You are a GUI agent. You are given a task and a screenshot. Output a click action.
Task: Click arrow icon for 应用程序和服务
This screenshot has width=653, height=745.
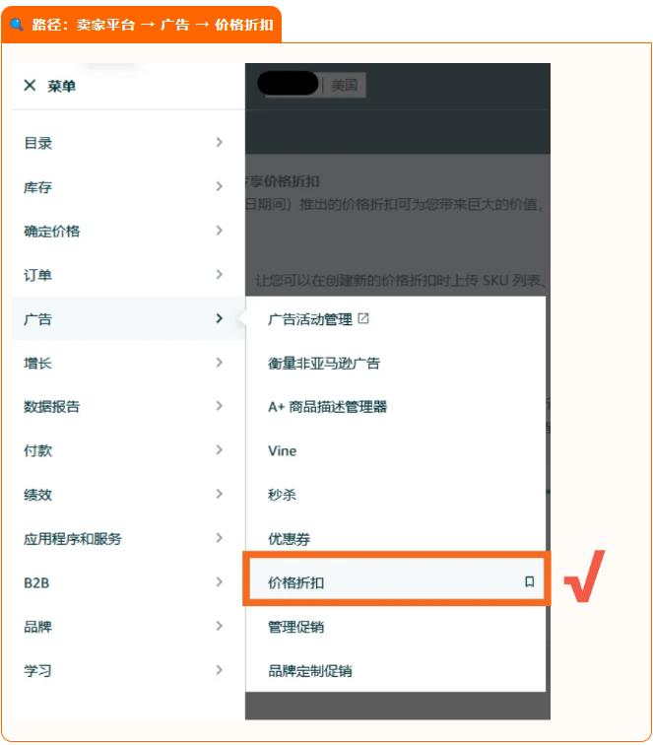tap(219, 538)
